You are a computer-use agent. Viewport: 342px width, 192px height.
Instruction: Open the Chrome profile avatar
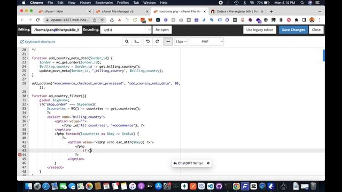312,20
